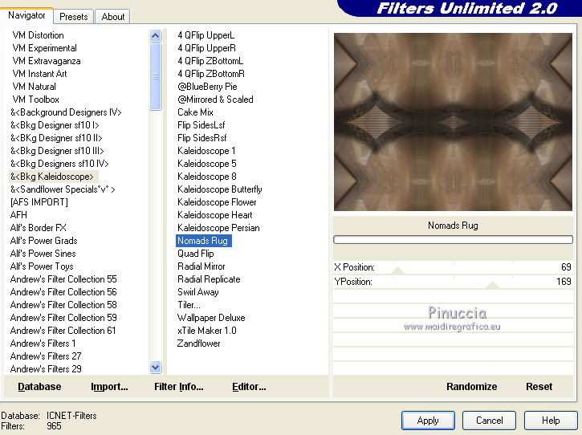Select Andrew's Filter Collection 55
The width and height of the screenshot is (582, 435).
point(63,279)
